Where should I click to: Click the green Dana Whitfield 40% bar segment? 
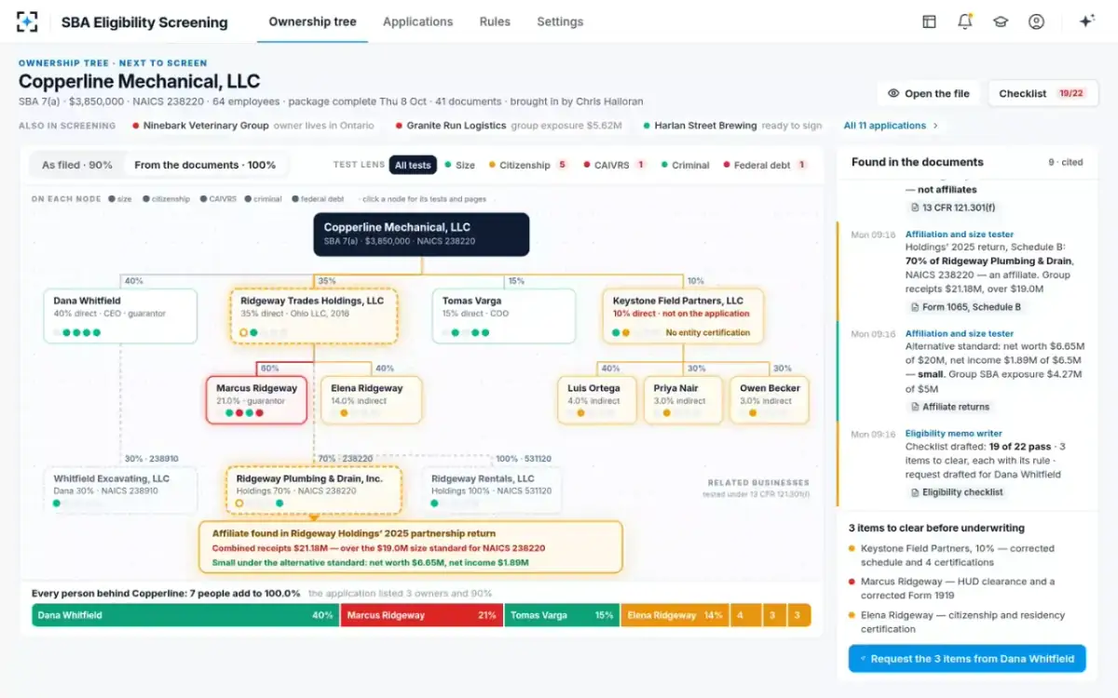(x=185, y=615)
